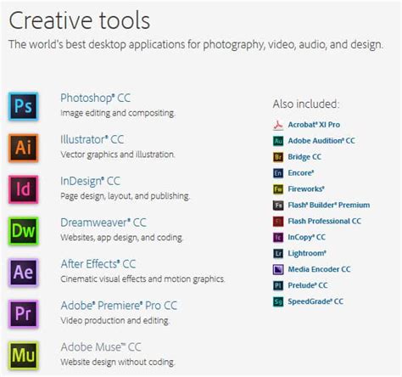Open the Adobe Premiere Pro CC link
Image resolution: width=402 pixels, height=377 pixels.
pyautogui.click(x=119, y=306)
